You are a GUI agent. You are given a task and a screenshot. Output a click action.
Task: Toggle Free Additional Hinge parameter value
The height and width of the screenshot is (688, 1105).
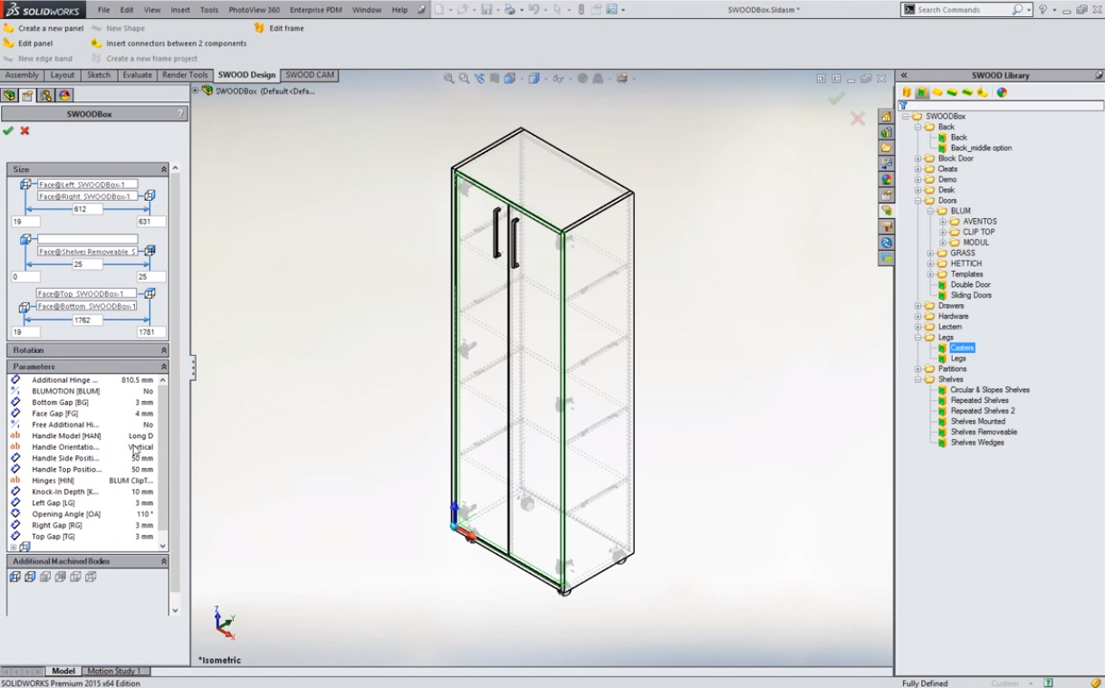pos(148,425)
